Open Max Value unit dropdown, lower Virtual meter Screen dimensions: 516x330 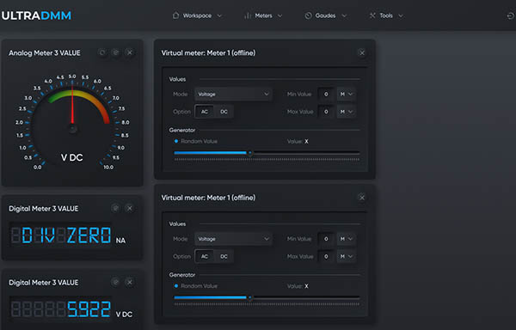[347, 256]
